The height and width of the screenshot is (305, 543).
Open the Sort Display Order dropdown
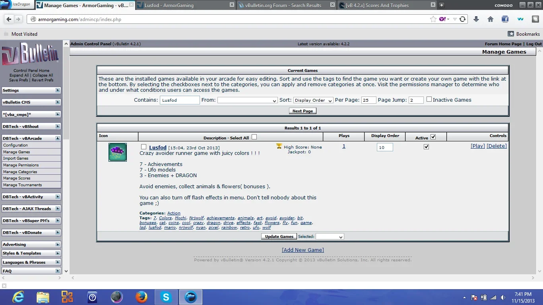[x=313, y=100]
